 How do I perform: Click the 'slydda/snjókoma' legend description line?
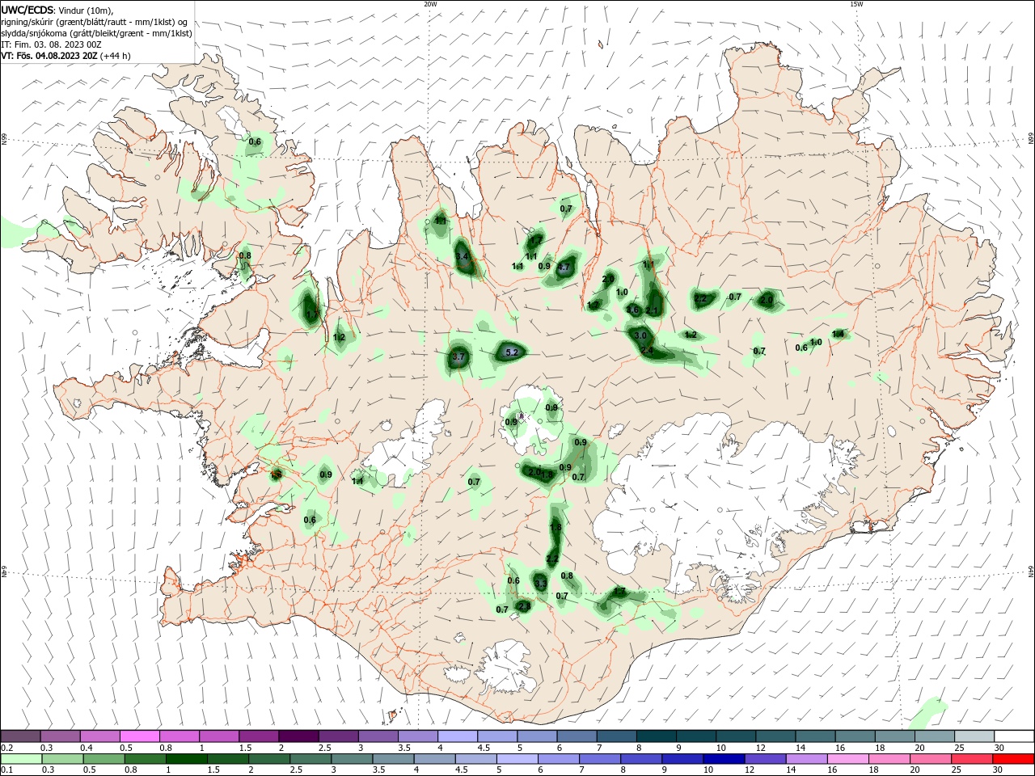(x=96, y=33)
